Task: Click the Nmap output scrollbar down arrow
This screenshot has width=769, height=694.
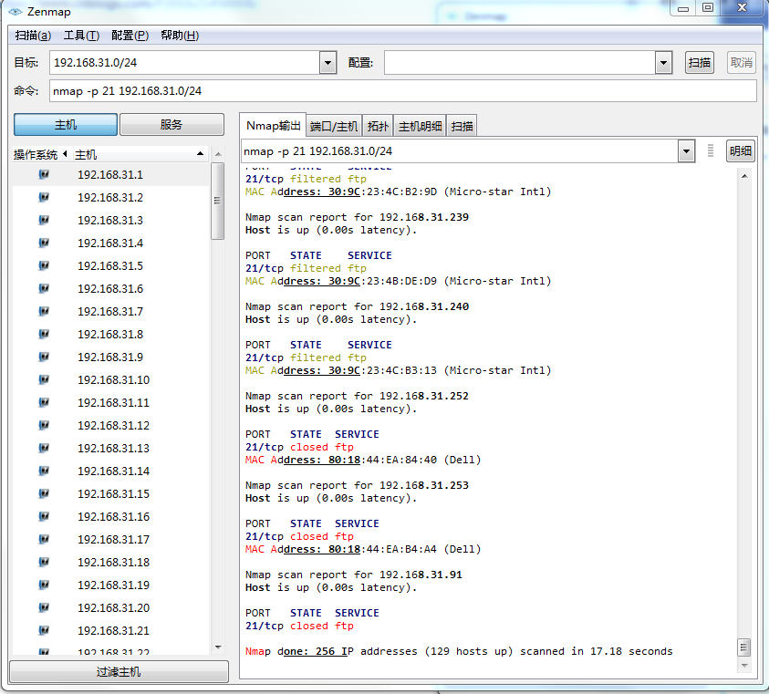Action: tap(744, 666)
